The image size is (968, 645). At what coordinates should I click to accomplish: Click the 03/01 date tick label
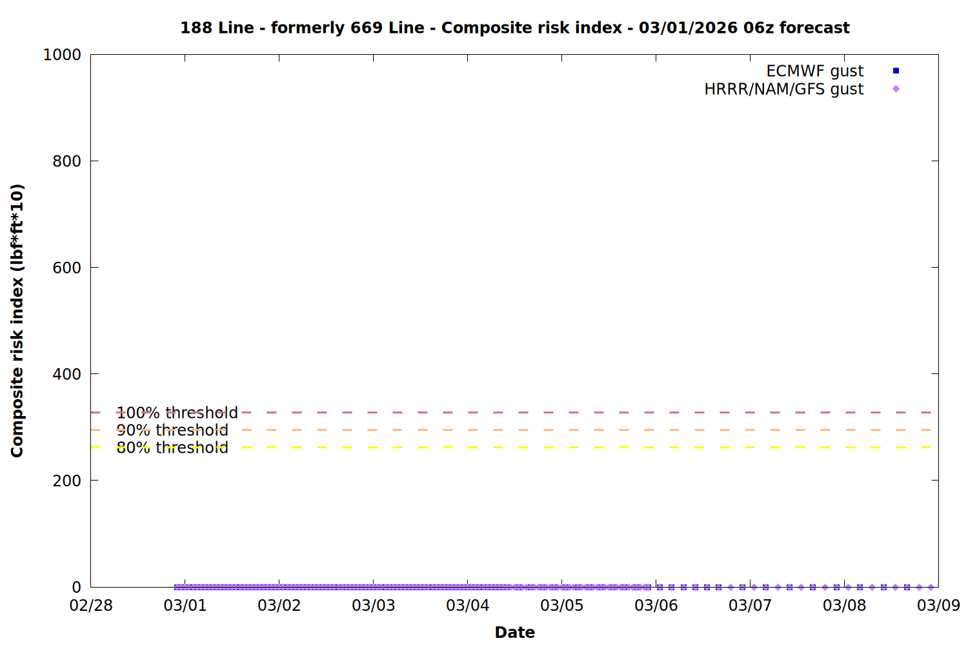click(185, 606)
